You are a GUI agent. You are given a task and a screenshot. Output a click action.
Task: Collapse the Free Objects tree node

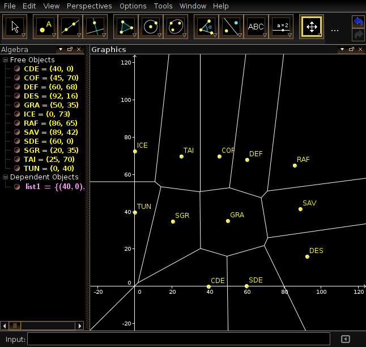(x=5, y=60)
